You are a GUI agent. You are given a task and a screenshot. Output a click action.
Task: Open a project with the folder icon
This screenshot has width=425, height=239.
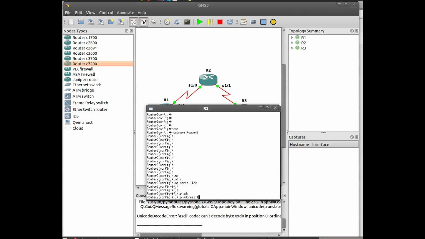click(81, 22)
